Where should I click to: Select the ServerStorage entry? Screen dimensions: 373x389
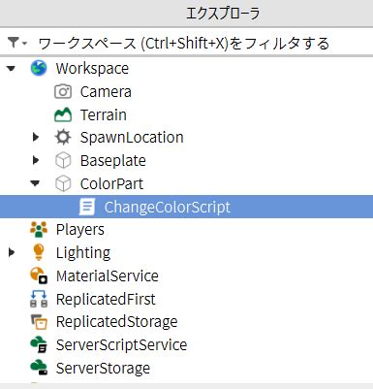pyautogui.click(x=103, y=368)
